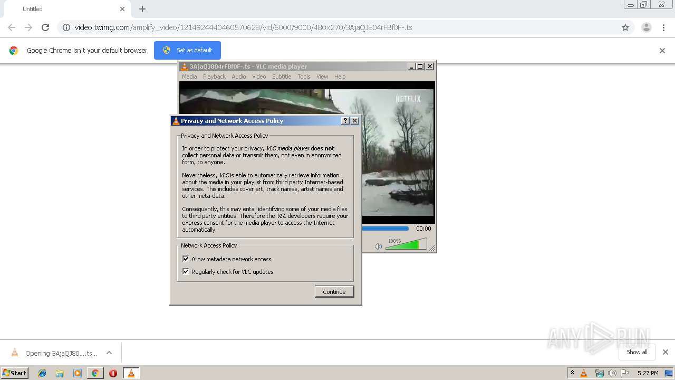The image size is (675, 380).
Task: Click the red Opera icon in the taskbar
Action: tap(113, 373)
